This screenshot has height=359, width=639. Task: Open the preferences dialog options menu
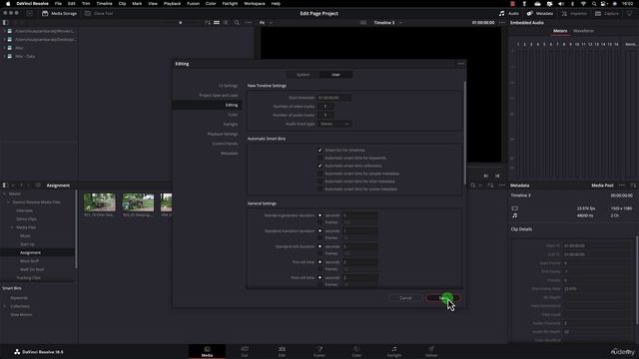(461, 64)
